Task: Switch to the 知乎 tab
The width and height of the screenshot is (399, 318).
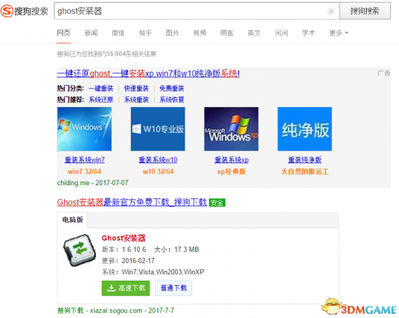Action: pyautogui.click(x=145, y=33)
